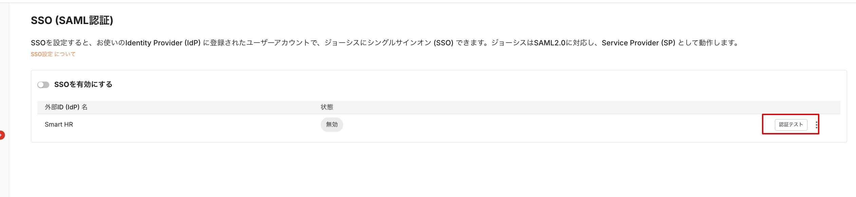Viewport: 856px width, 197px height.
Task: Click the 外部ID (IdP) 名 column header
Action: pos(66,107)
